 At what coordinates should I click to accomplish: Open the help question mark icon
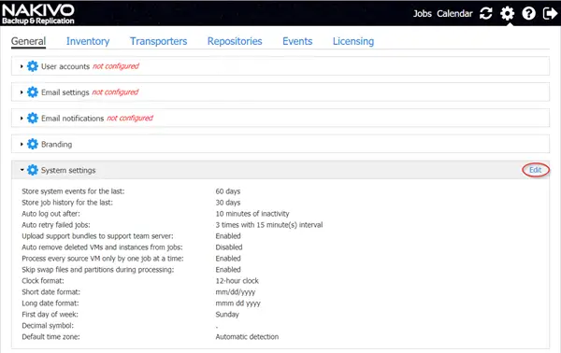(x=528, y=14)
